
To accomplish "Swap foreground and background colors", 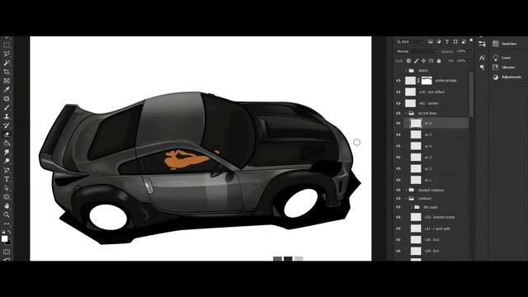I will tap(9, 232).
